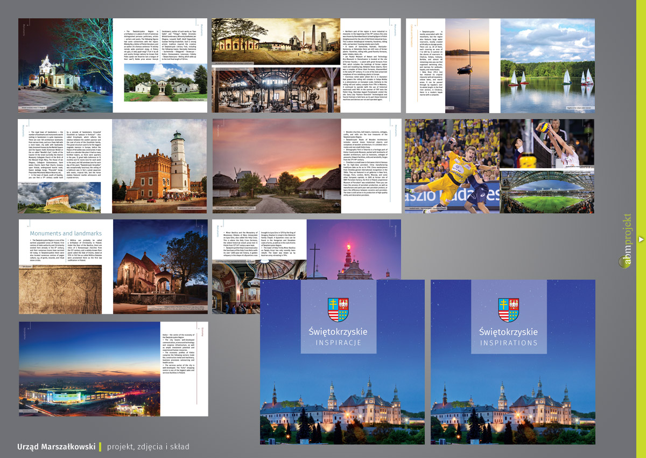View the wooden village windmills sunset photo
The width and height of the screenshot is (646, 458).
coord(278,166)
